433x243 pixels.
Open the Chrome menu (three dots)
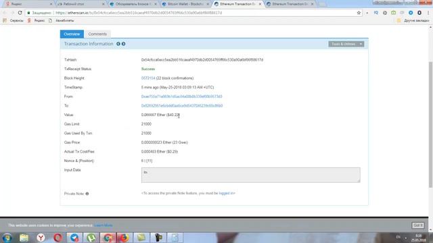coord(428,13)
